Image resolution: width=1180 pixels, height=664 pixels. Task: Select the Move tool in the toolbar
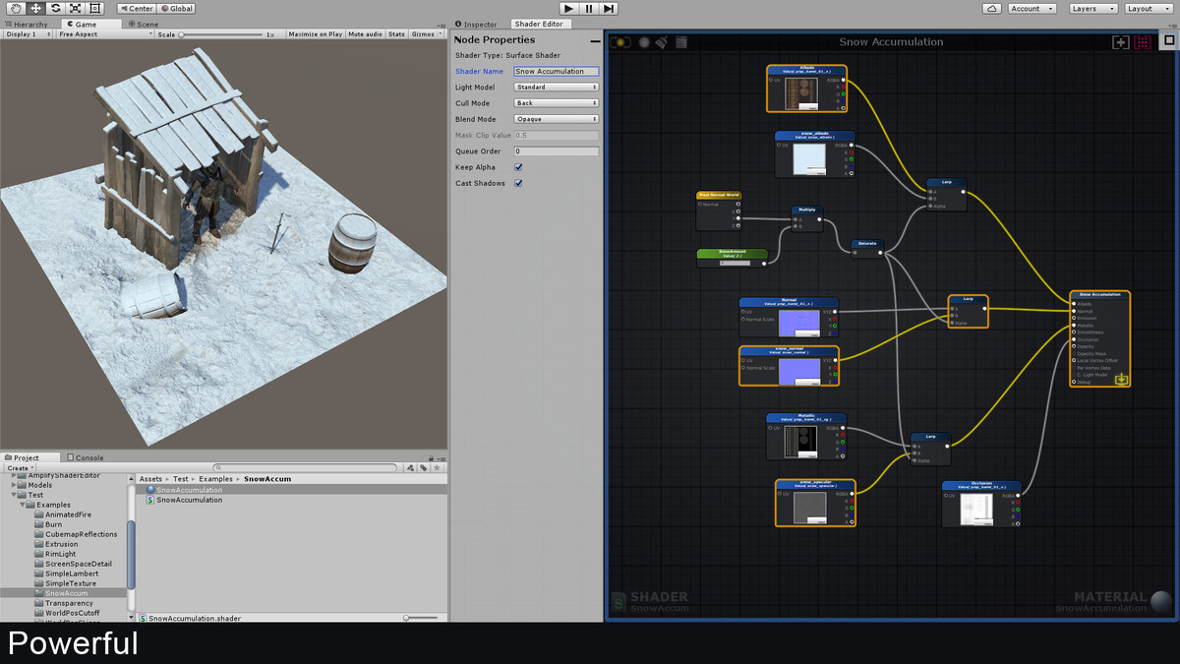pyautogui.click(x=35, y=8)
